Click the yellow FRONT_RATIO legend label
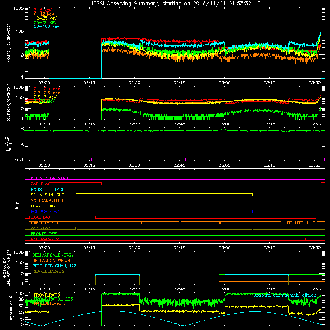This screenshot has height=330, width=330. tap(47, 295)
